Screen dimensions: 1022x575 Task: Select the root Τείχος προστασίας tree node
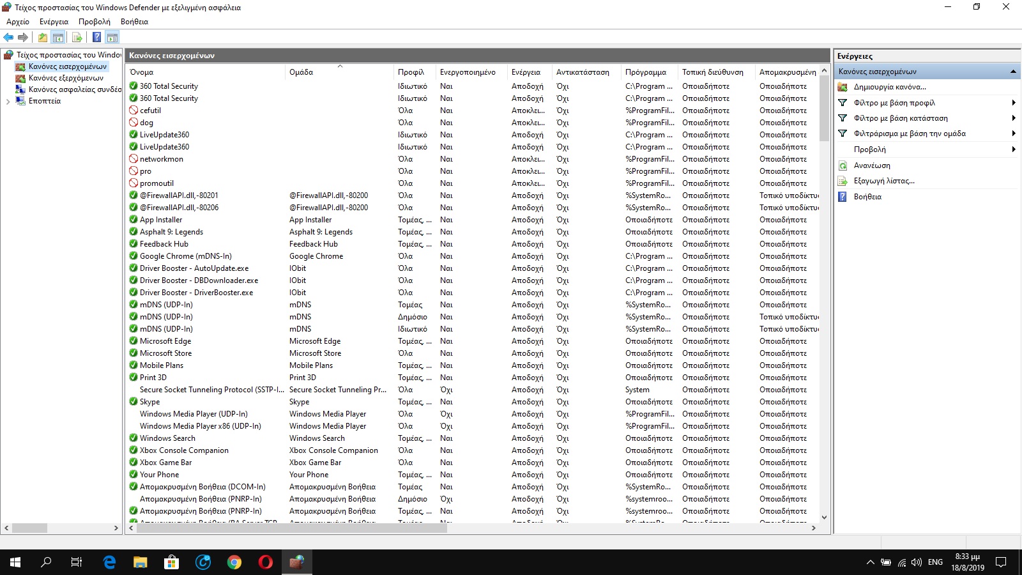[x=68, y=55]
